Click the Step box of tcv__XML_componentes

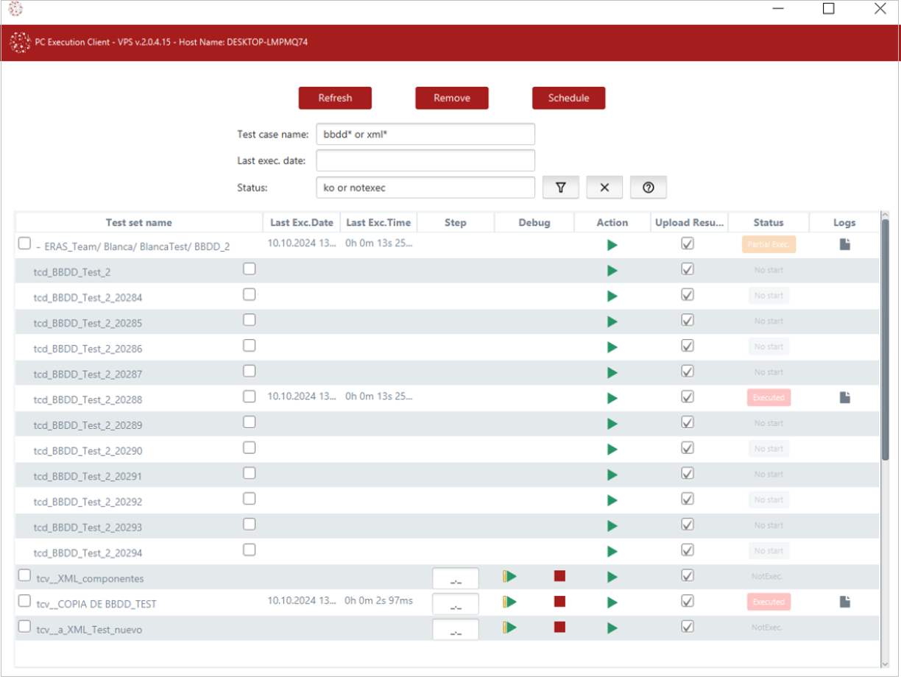(x=456, y=580)
